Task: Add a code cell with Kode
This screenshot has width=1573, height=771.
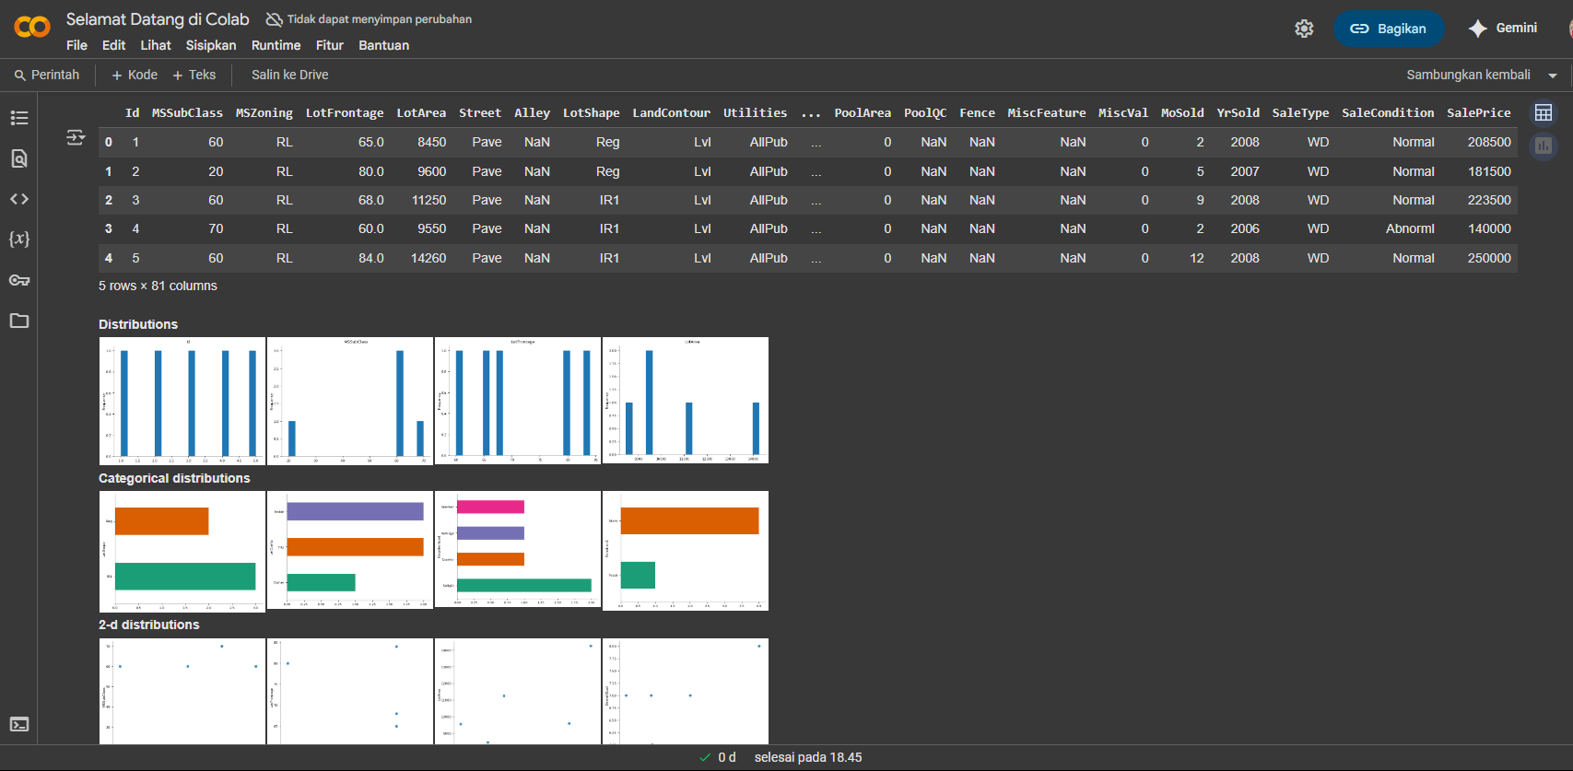Action: (x=135, y=75)
